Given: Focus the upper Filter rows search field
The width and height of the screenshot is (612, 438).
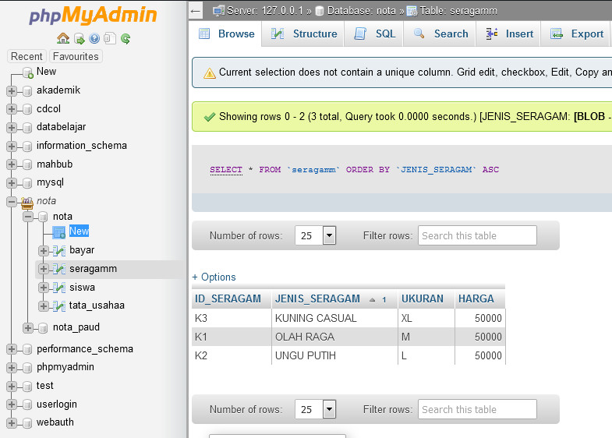Looking at the screenshot, I should [477, 235].
